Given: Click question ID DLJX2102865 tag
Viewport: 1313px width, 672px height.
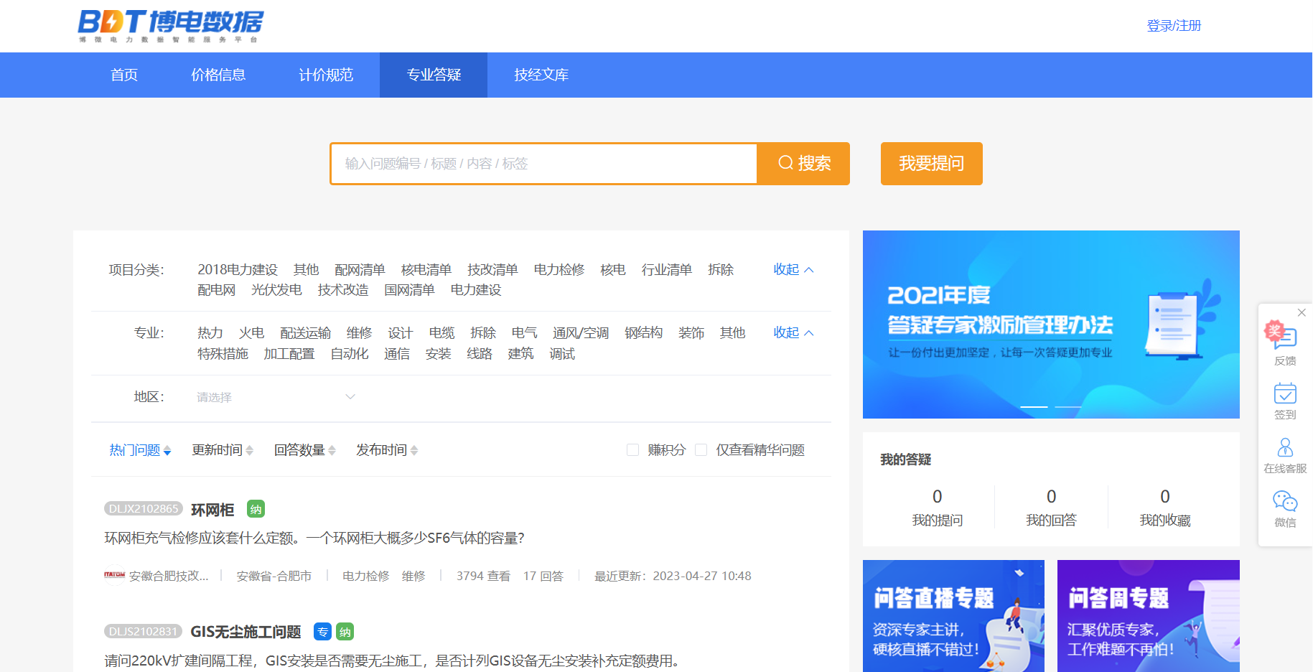Looking at the screenshot, I should click(x=144, y=508).
